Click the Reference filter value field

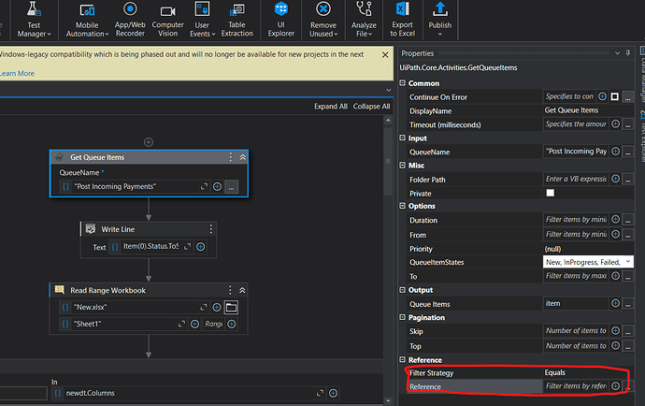576,385
